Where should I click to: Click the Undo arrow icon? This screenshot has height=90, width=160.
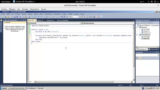pos(38,17)
